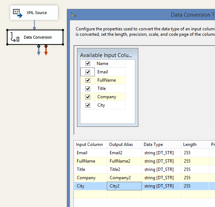
Task: Select Email in the available input columns
Action: tap(110, 72)
